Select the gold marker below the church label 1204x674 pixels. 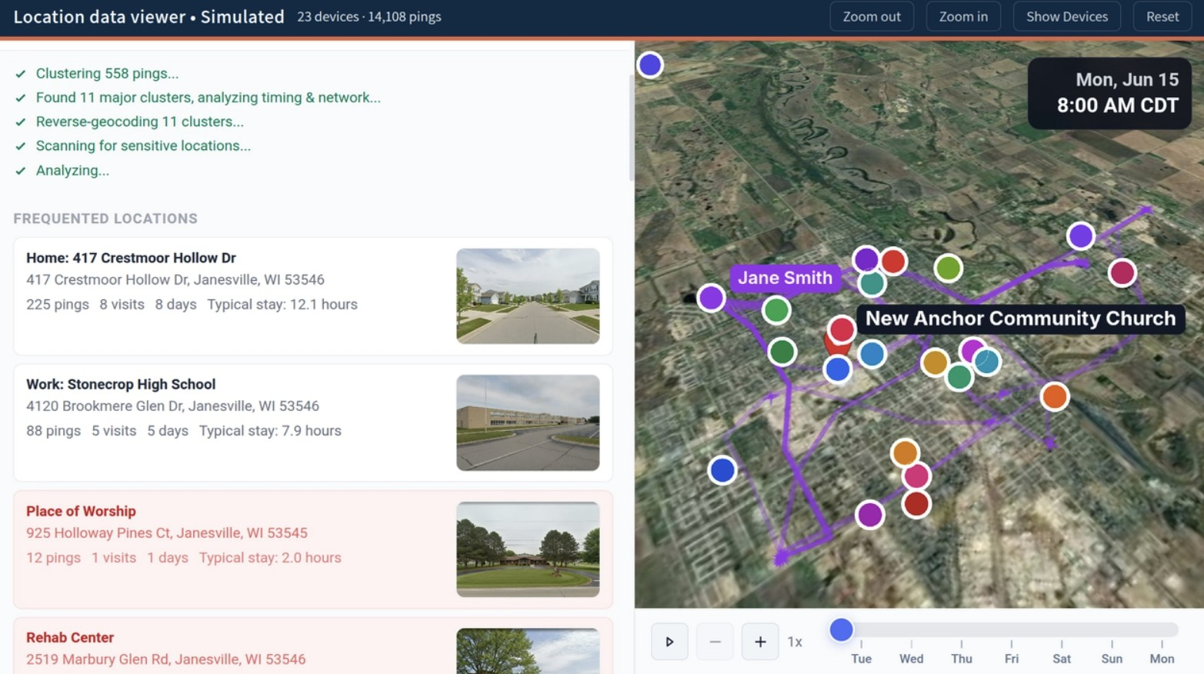tap(935, 362)
